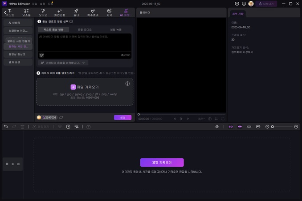Enter fullscreen preview mode
302x201 pixels.
pyautogui.click(x=223, y=119)
